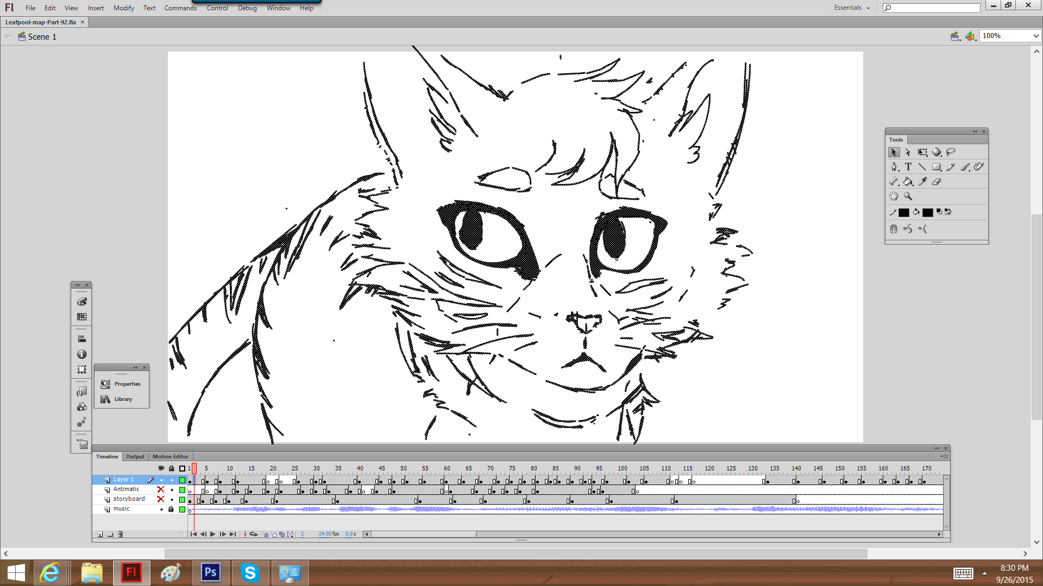Select the Text tool
This screenshot has height=586, width=1043.
(908, 167)
